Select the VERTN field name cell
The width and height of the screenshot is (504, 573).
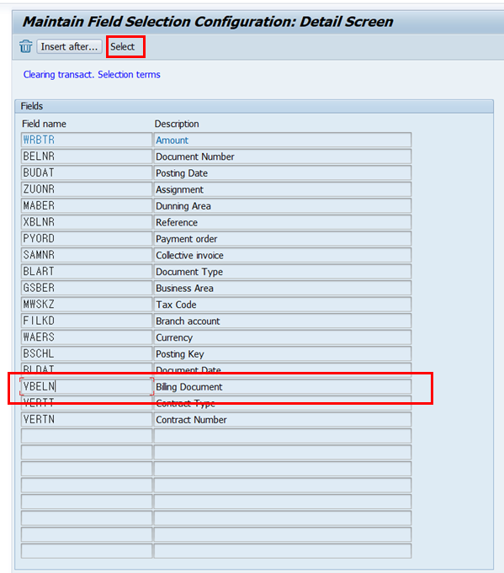click(87, 420)
